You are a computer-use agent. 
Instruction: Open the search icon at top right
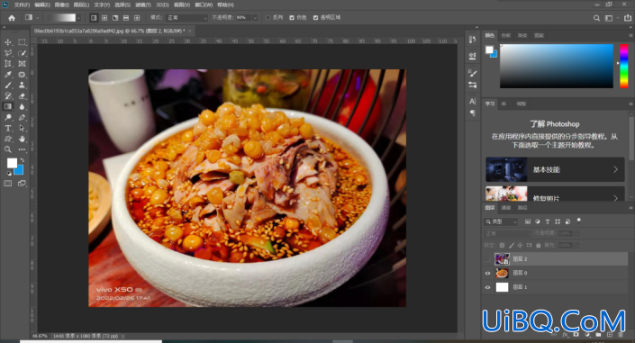tap(596, 18)
